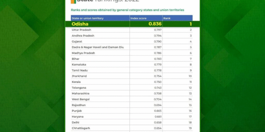Click Odisha's index score 0.836
The height and width of the screenshot is (132, 265).
tap(155, 24)
